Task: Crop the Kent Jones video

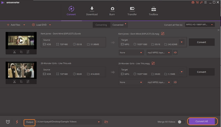Action: click(21, 52)
